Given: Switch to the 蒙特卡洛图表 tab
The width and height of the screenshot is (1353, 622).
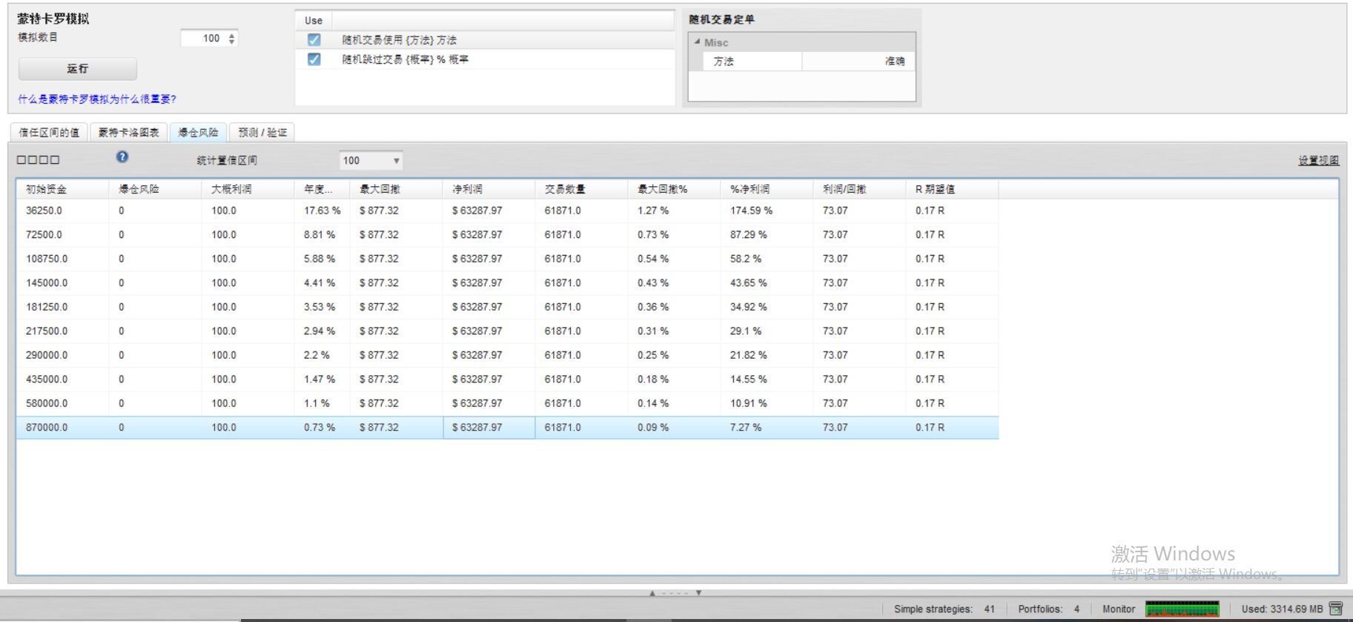Looking at the screenshot, I should coord(129,133).
